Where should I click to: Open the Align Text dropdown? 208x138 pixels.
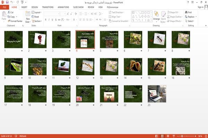[115, 17]
